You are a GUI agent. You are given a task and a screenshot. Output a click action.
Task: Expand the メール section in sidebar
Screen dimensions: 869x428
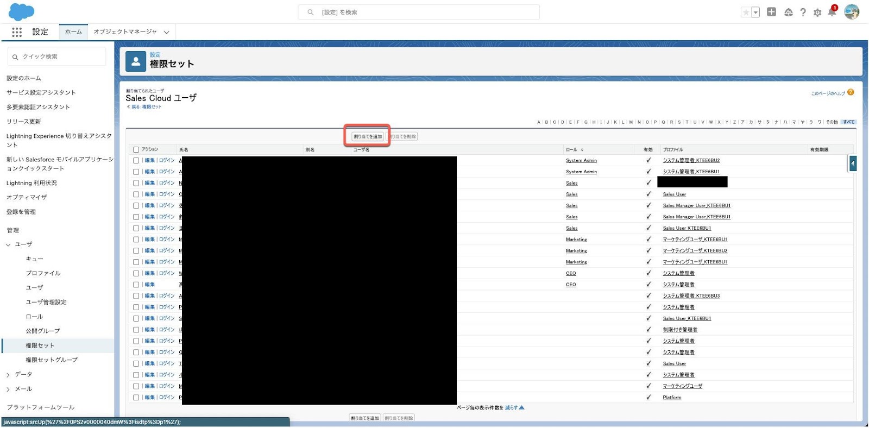pos(8,389)
